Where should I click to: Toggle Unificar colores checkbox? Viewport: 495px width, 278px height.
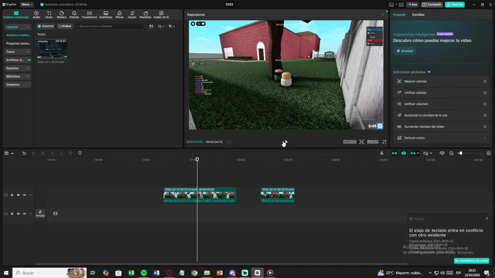coord(485,93)
